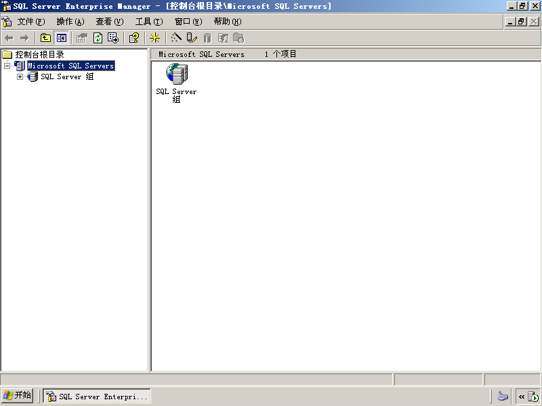
Task: Click SQL Server Enterpri... taskbar button
Action: 97,396
